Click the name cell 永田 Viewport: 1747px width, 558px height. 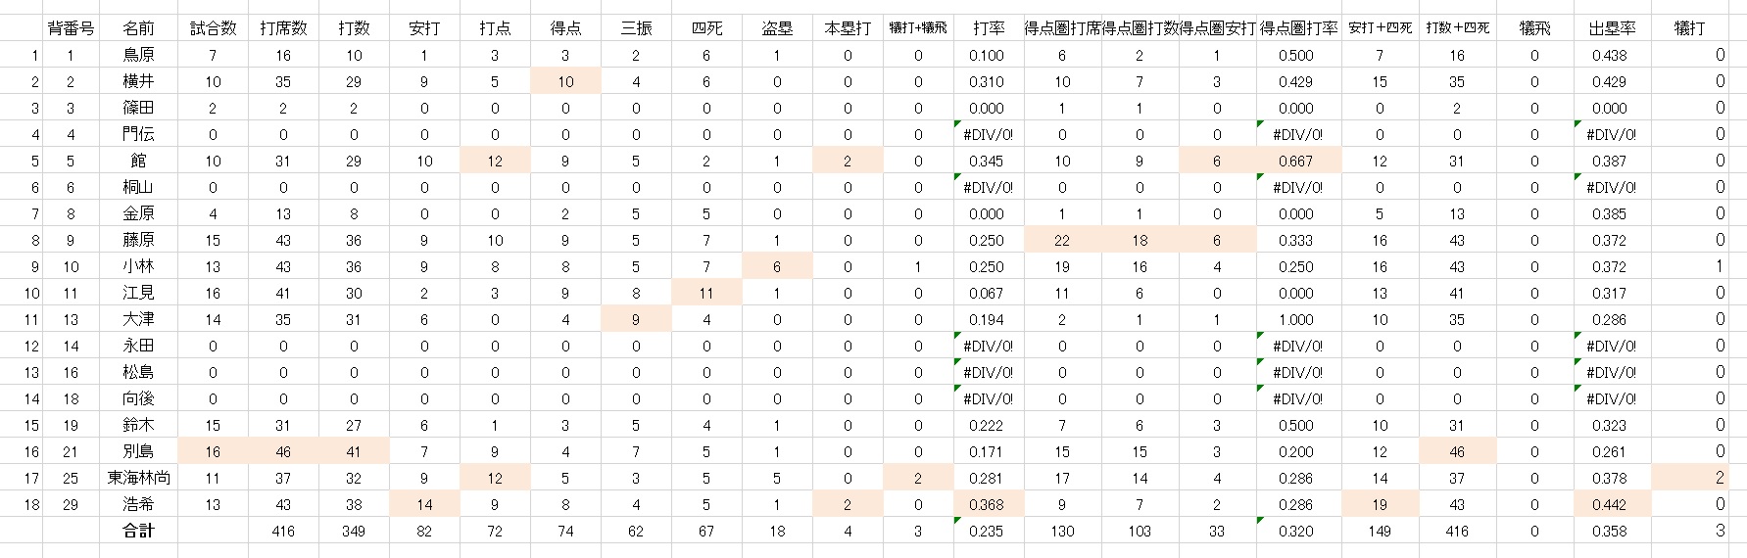(138, 346)
